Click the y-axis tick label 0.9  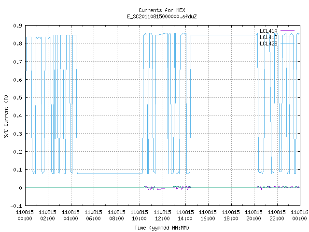click(x=17, y=26)
